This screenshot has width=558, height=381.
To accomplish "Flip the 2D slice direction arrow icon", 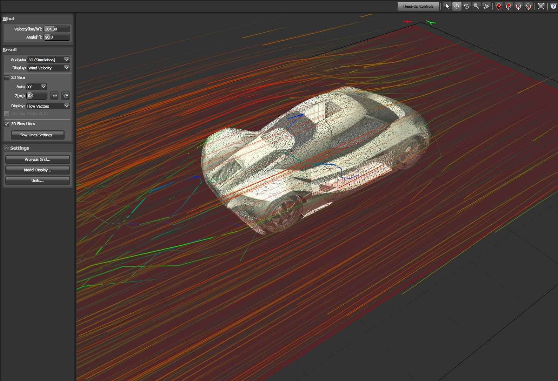I will coord(54,96).
